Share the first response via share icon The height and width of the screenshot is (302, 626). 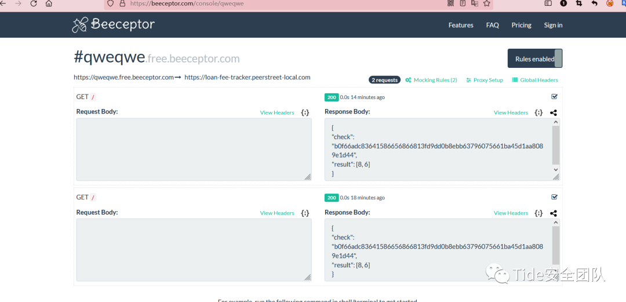point(554,113)
